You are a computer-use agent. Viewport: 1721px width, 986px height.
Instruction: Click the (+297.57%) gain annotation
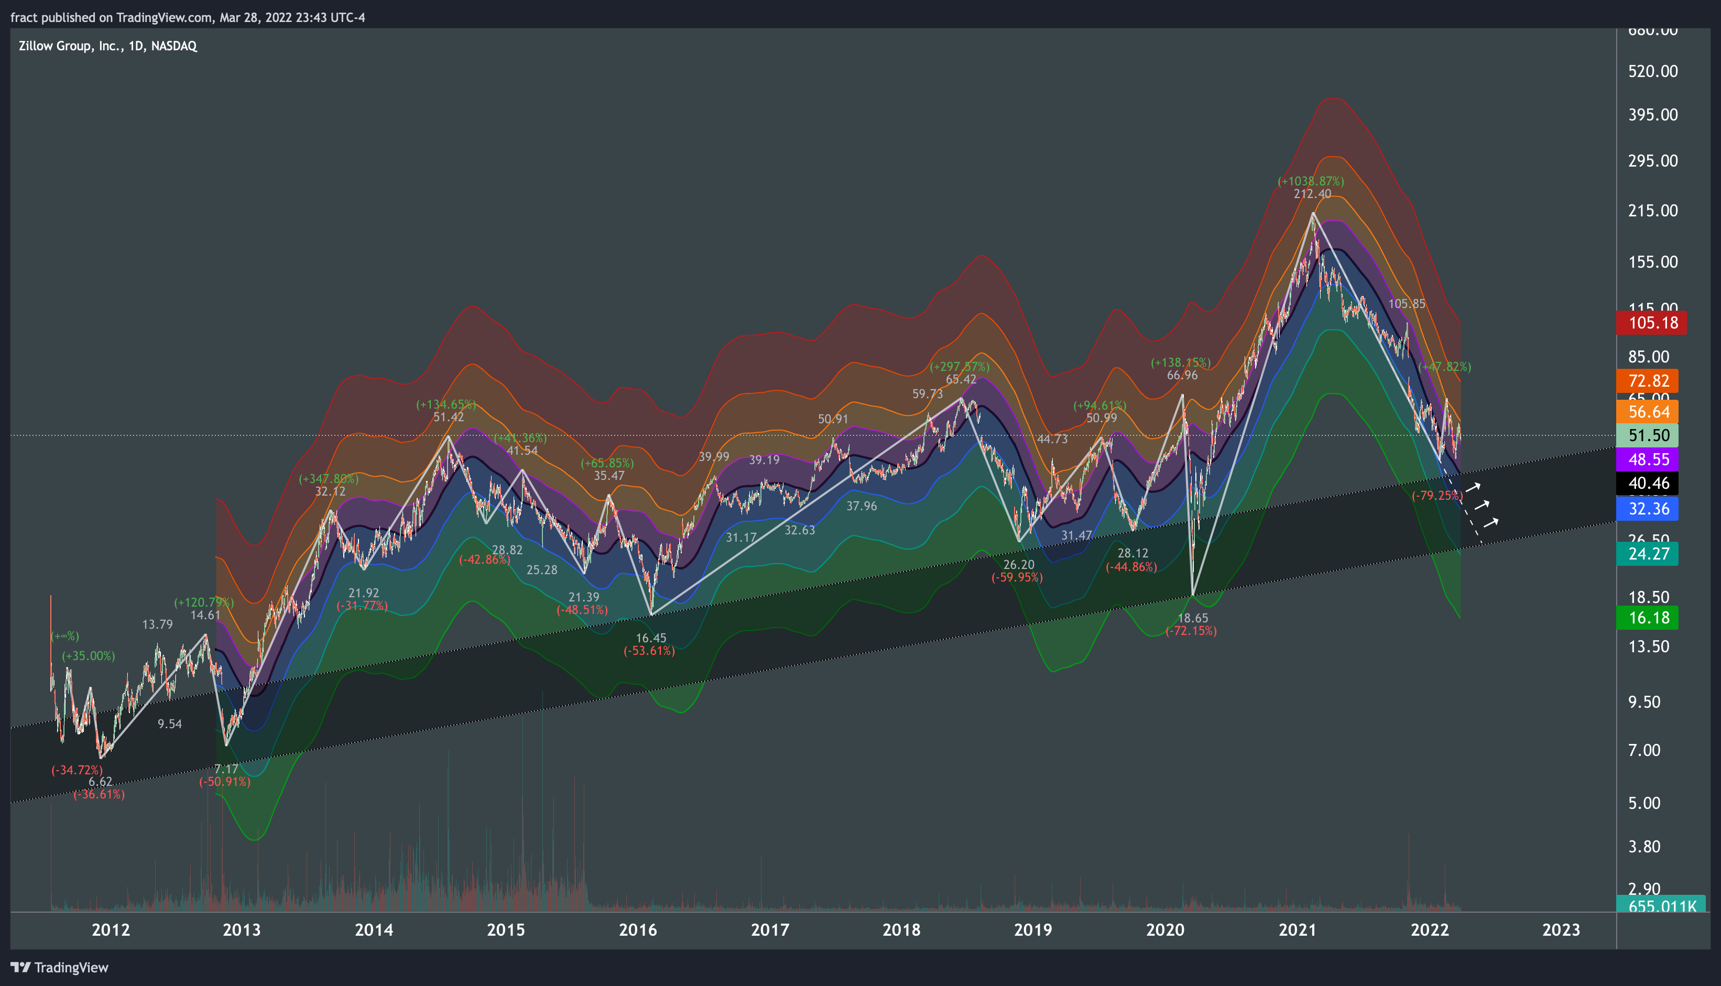point(960,367)
